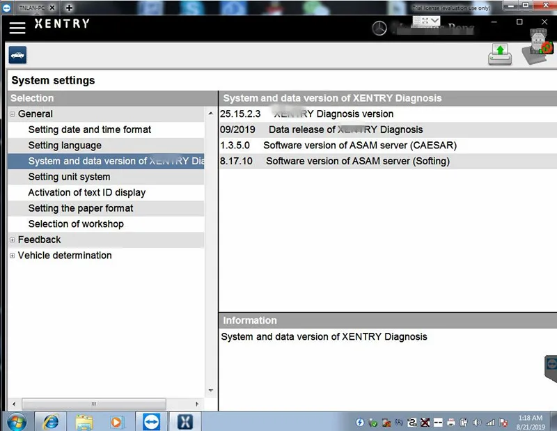Select Setting unit system
Viewport: 557px width, 431px height.
pos(106,177)
